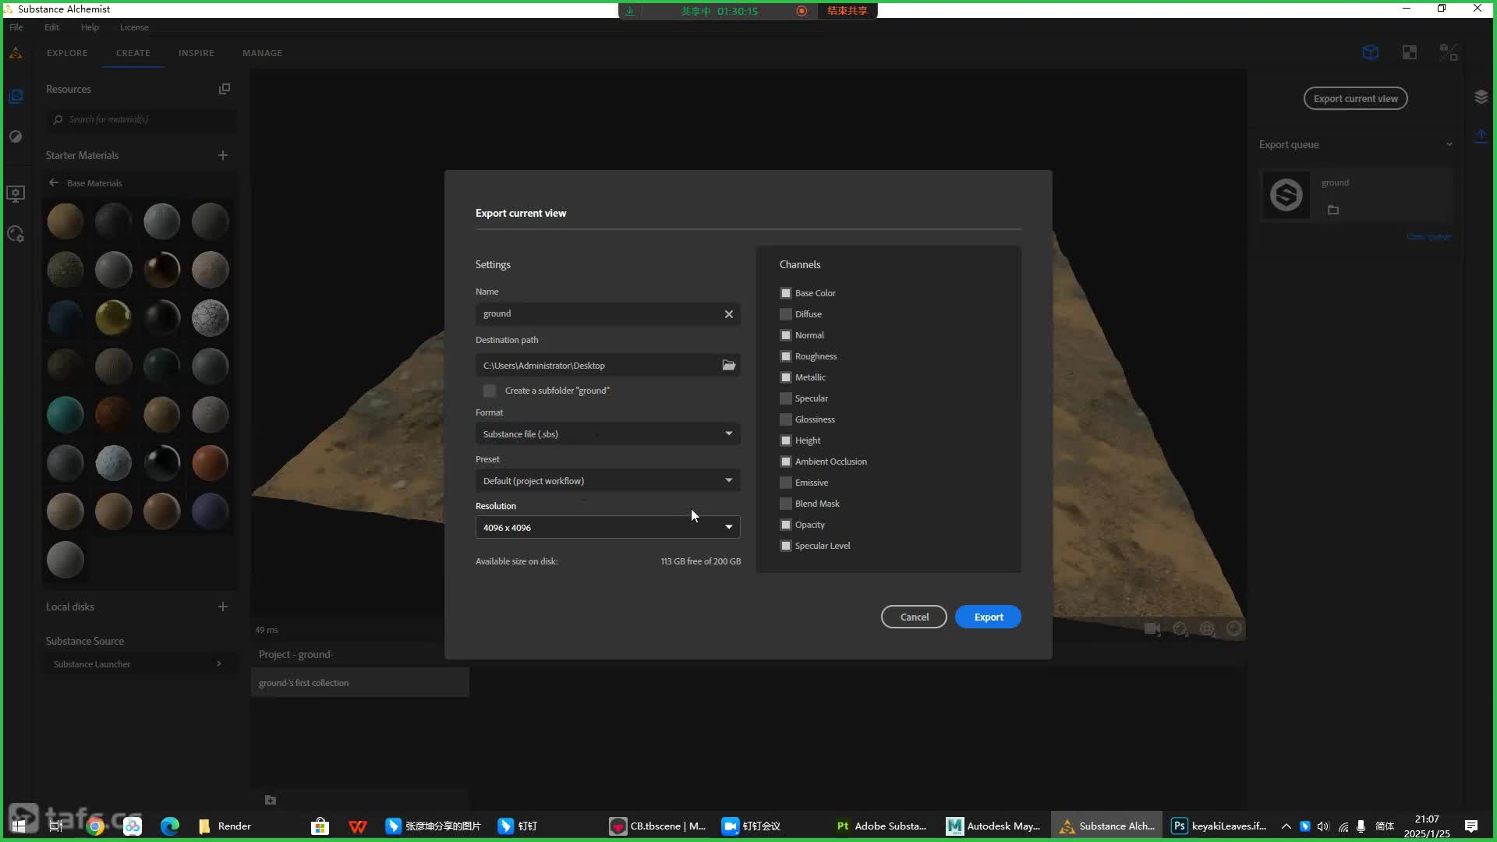Switch to the INSPIRE tab
The height and width of the screenshot is (842, 1497).
point(196,53)
